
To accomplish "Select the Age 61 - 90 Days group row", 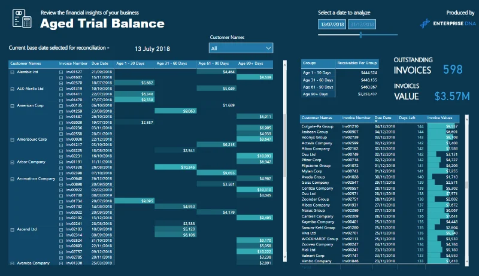I will pyautogui.click(x=339, y=87).
